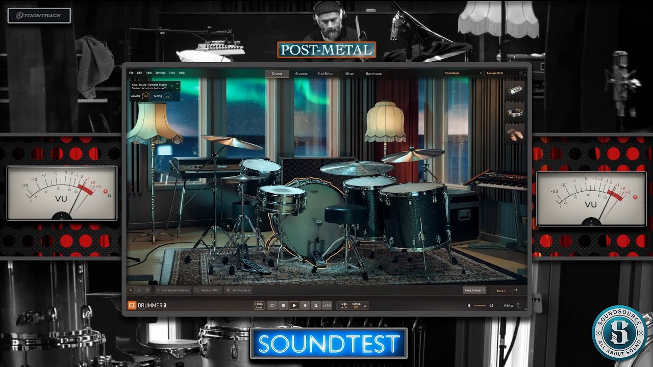Click the EZdrummer 3 logo
This screenshot has width=653, height=367.
click(x=147, y=305)
